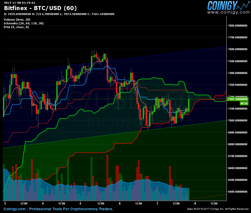Click the 6700.00000000 price axis label
This screenshot has width=251, height=213.
[238, 156]
